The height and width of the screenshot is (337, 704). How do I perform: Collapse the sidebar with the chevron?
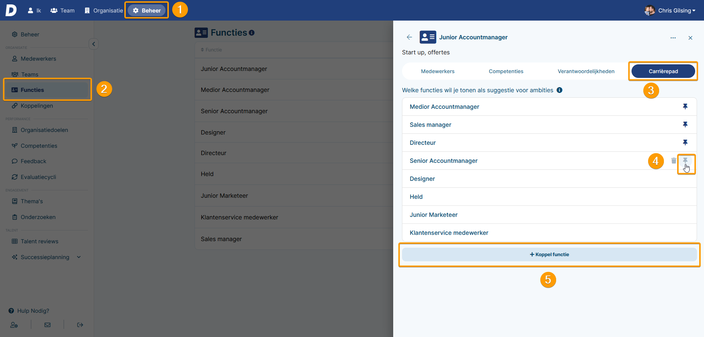click(x=93, y=44)
